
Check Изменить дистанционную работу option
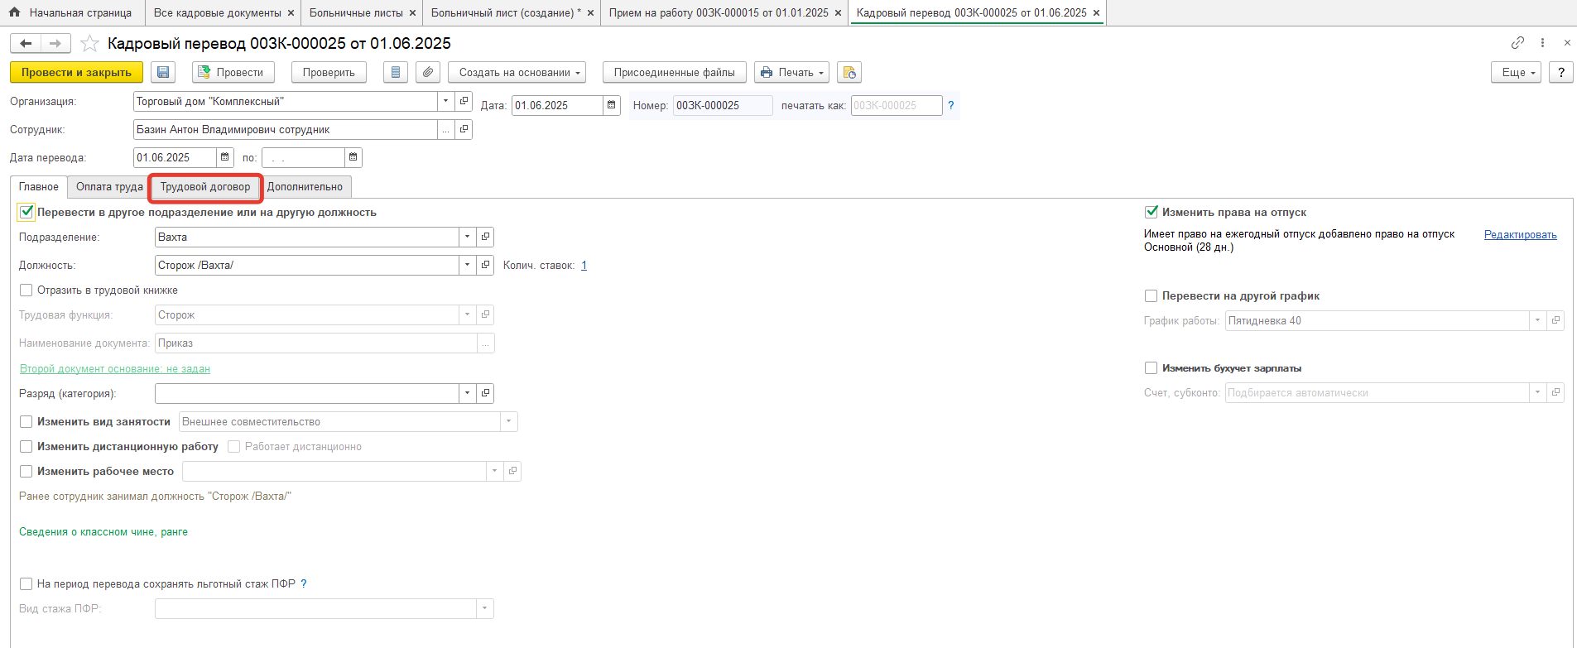point(26,447)
